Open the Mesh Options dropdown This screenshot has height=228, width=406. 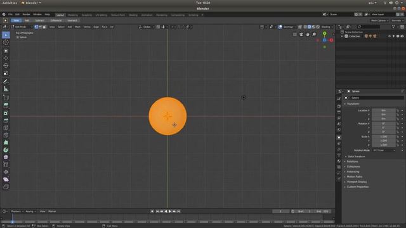click(x=379, y=20)
